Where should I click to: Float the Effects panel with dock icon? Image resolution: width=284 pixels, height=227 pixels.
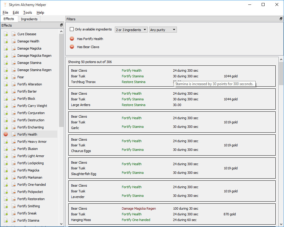pyautogui.click(x=61, y=25)
